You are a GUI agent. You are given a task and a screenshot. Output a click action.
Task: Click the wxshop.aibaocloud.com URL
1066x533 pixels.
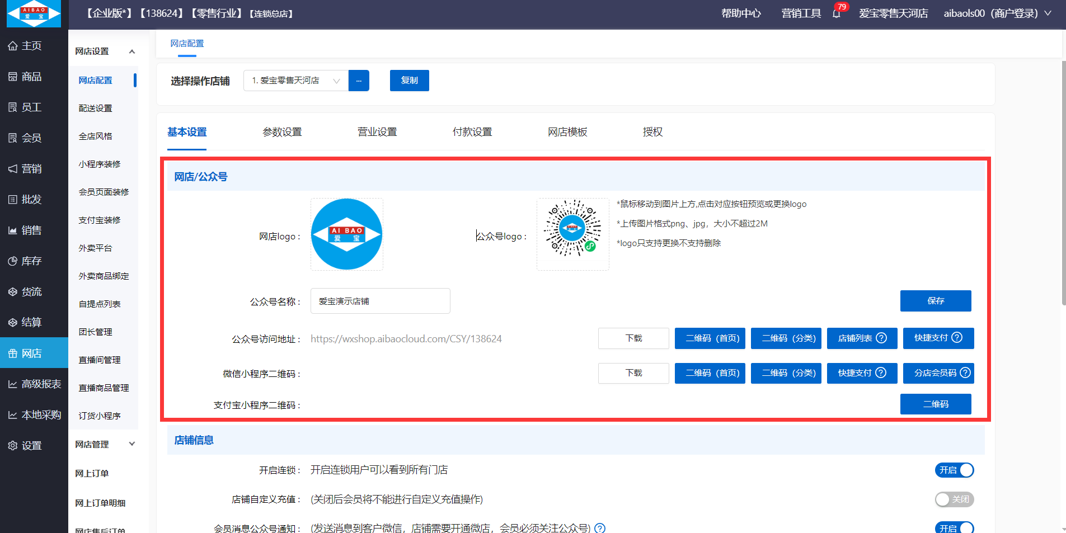coord(406,339)
